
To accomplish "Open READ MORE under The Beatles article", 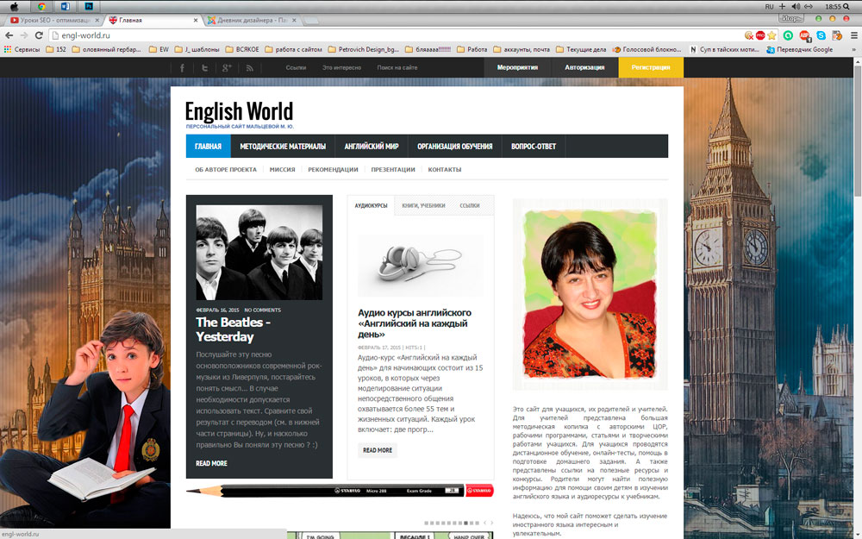I will (211, 463).
